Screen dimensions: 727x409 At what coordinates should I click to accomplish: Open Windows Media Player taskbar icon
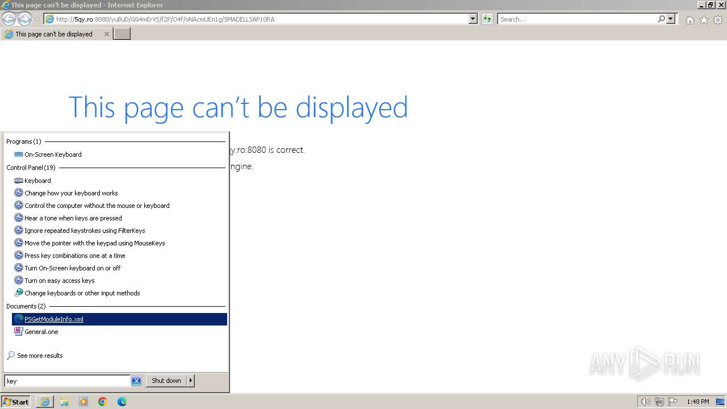[x=83, y=402]
